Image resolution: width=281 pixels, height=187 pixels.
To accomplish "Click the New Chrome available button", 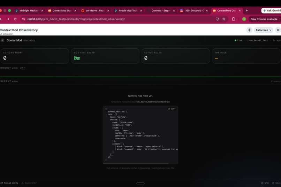I will [264, 19].
